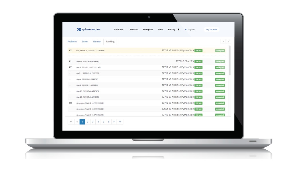Screen dimensions: 297x170
Task: Go to the first page with <<
Action: pyautogui.click(x=71, y=122)
